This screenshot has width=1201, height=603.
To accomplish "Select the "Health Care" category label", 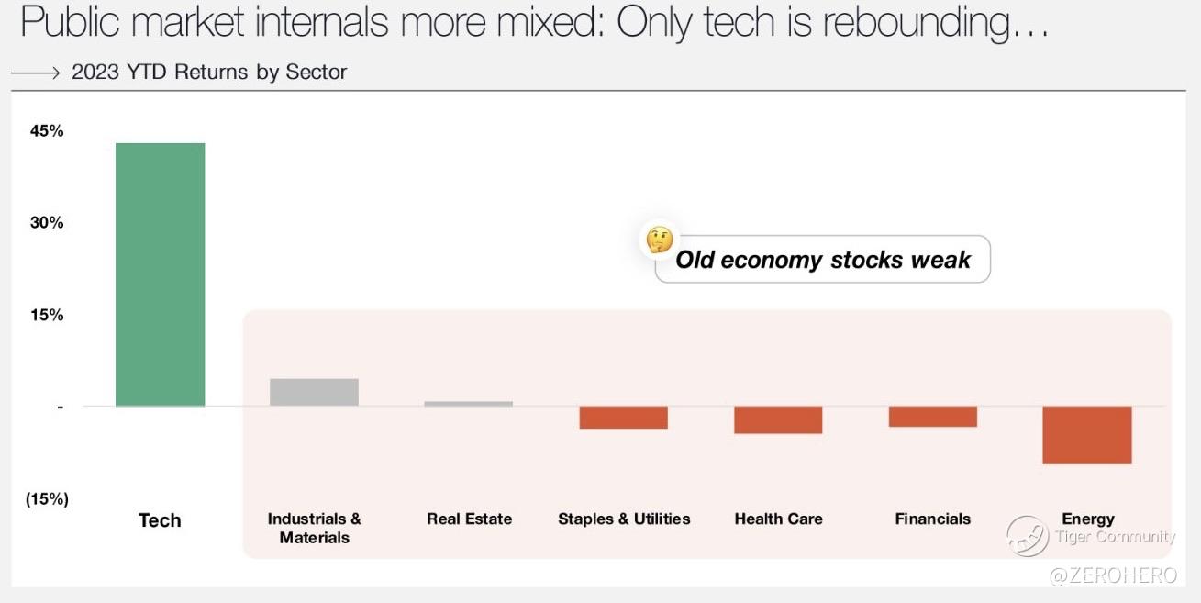I will tap(778, 519).
